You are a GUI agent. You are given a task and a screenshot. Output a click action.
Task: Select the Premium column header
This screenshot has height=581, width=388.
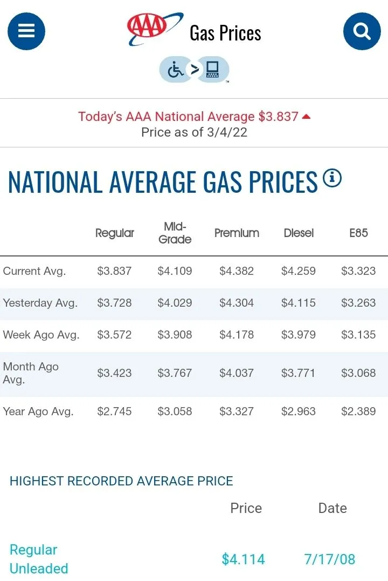237,233
